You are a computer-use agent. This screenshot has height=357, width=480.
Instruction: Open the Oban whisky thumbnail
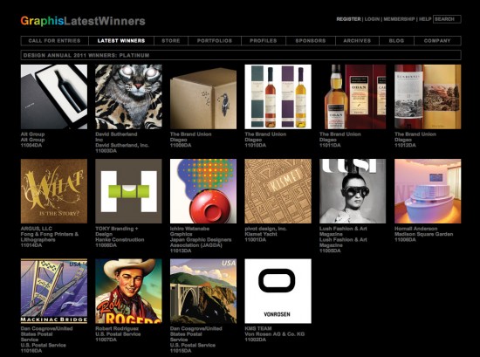point(353,97)
